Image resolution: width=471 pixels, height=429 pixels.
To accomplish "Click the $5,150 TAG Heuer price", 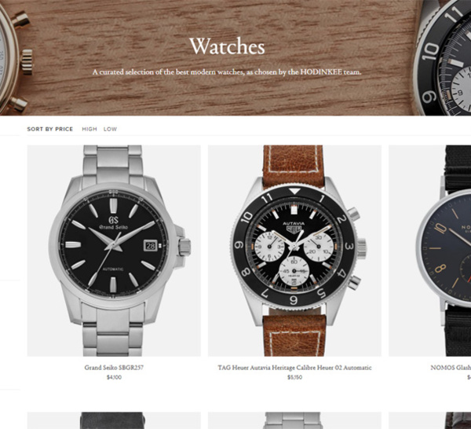I will pyautogui.click(x=294, y=377).
